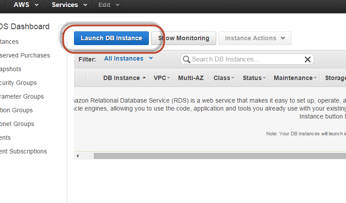Click the Multi-AZ column header
346x203 pixels.
point(191,78)
